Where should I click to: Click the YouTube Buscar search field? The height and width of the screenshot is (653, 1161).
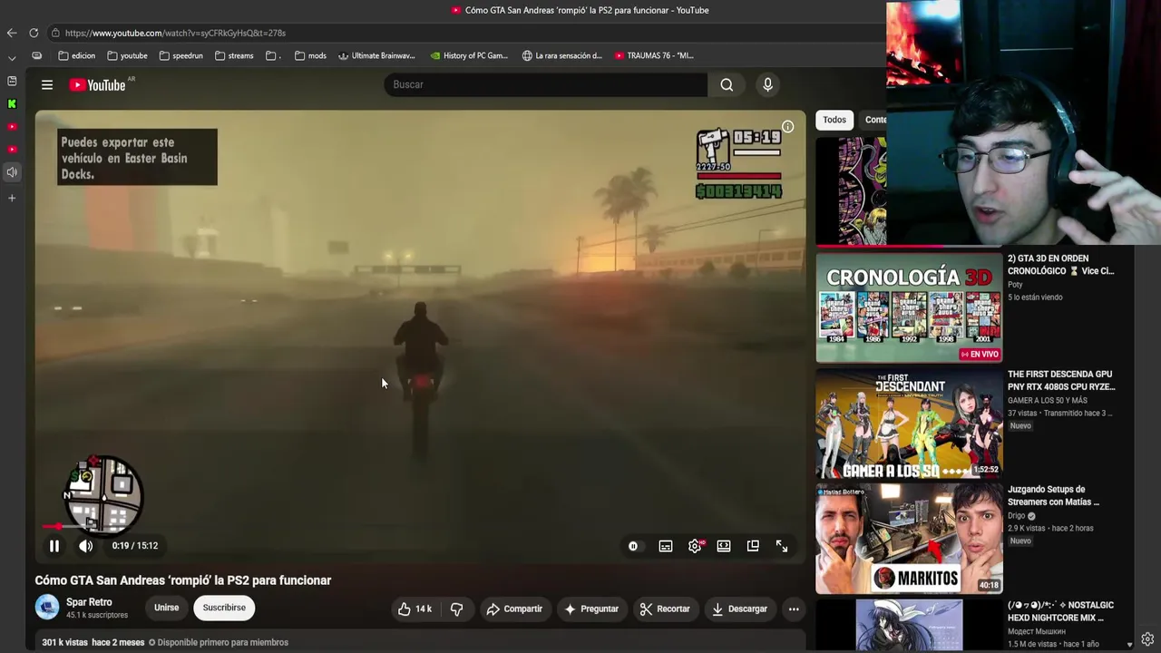546,84
